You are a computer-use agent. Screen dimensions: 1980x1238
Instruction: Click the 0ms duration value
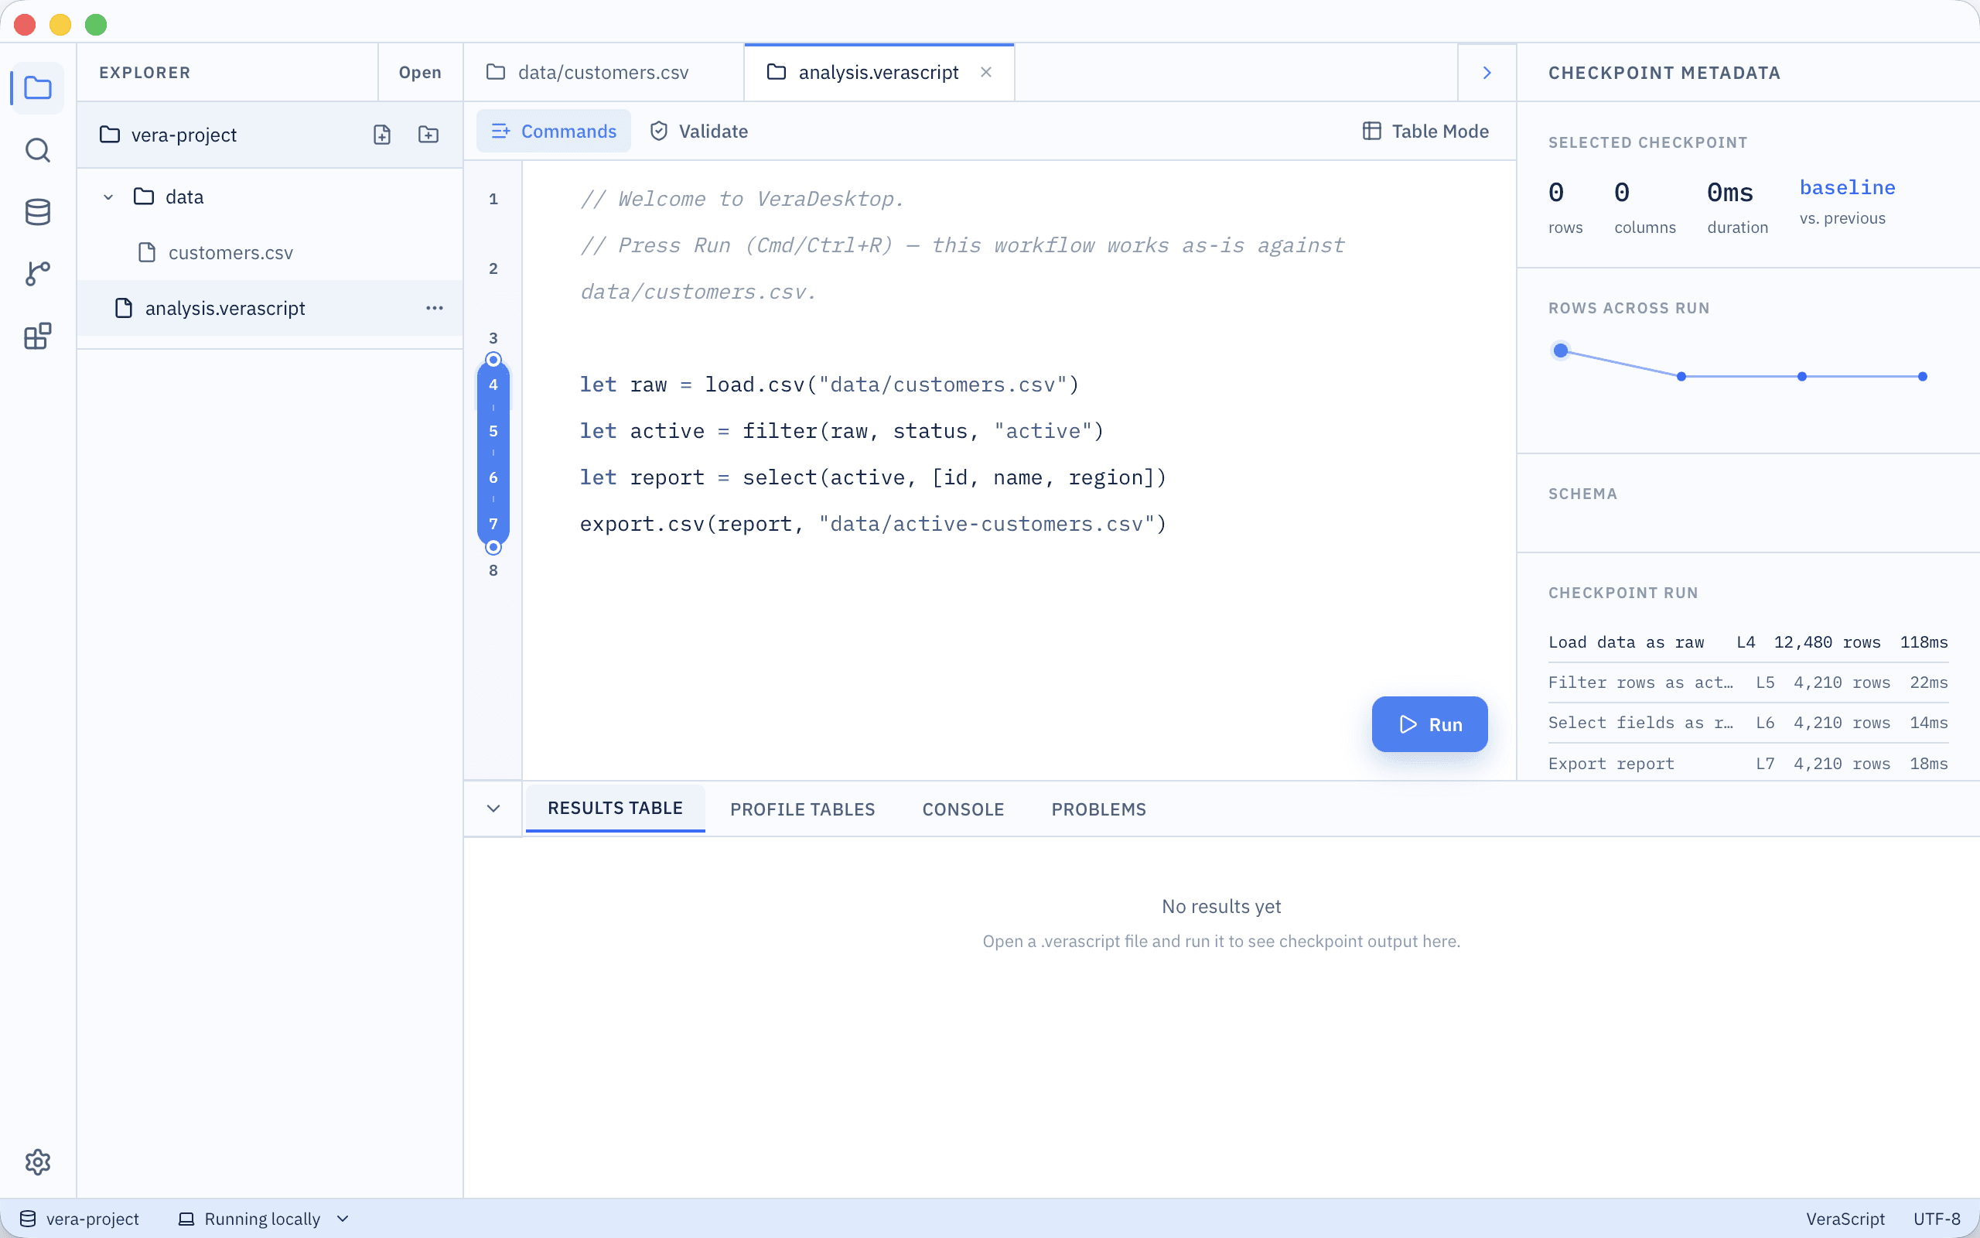[x=1729, y=193]
